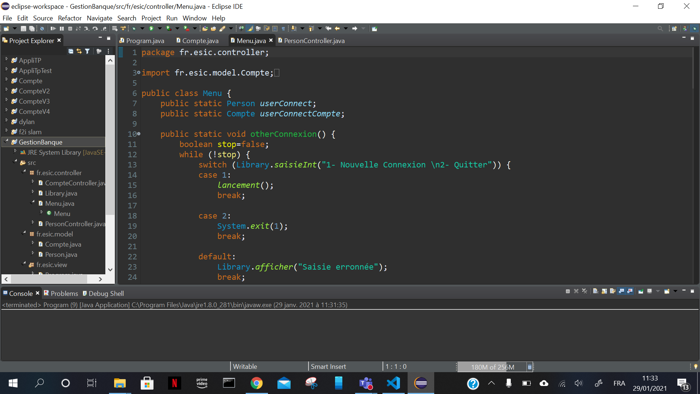Open the Debug button dropdown arrow
The width and height of the screenshot is (700, 394).
(x=142, y=28)
